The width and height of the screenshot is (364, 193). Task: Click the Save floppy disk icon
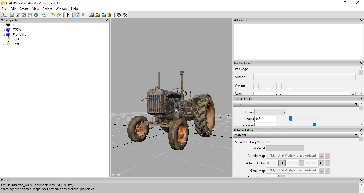[30, 15]
